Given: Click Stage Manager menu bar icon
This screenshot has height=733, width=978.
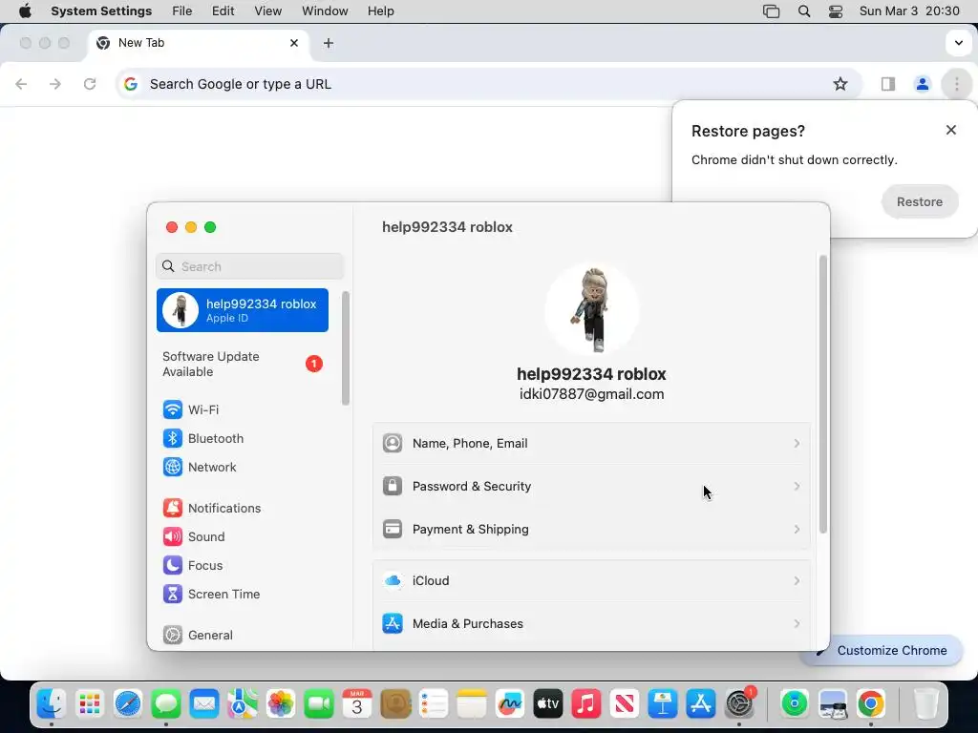Looking at the screenshot, I should coord(772,11).
